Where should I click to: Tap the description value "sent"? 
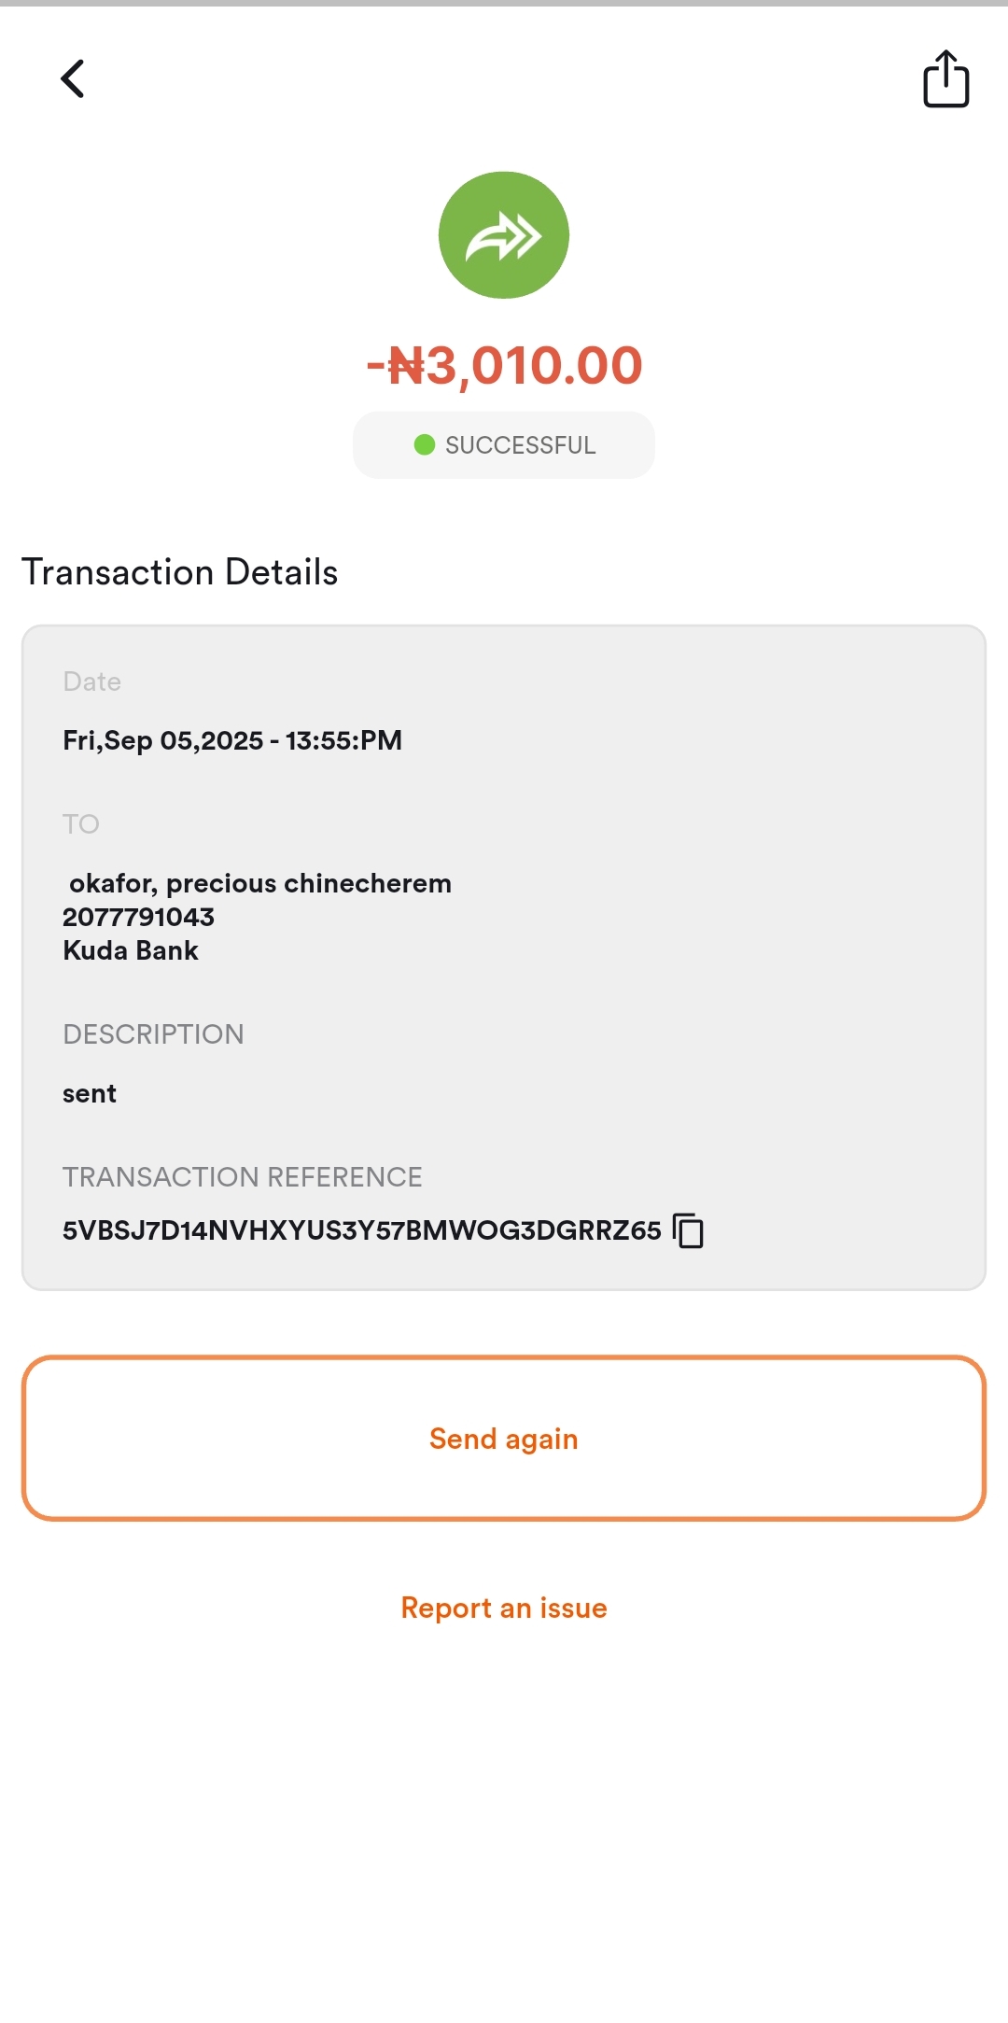pyautogui.click(x=90, y=1093)
